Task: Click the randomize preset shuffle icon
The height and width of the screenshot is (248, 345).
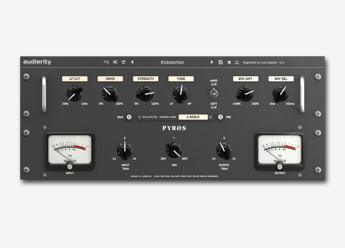Action: pos(115,62)
